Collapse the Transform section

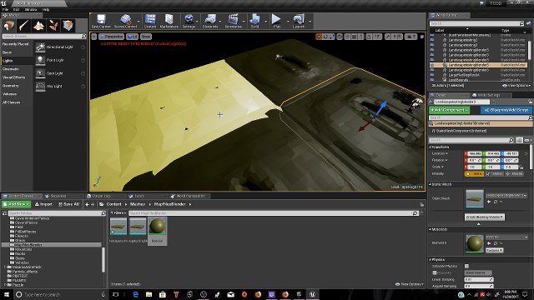coord(431,147)
